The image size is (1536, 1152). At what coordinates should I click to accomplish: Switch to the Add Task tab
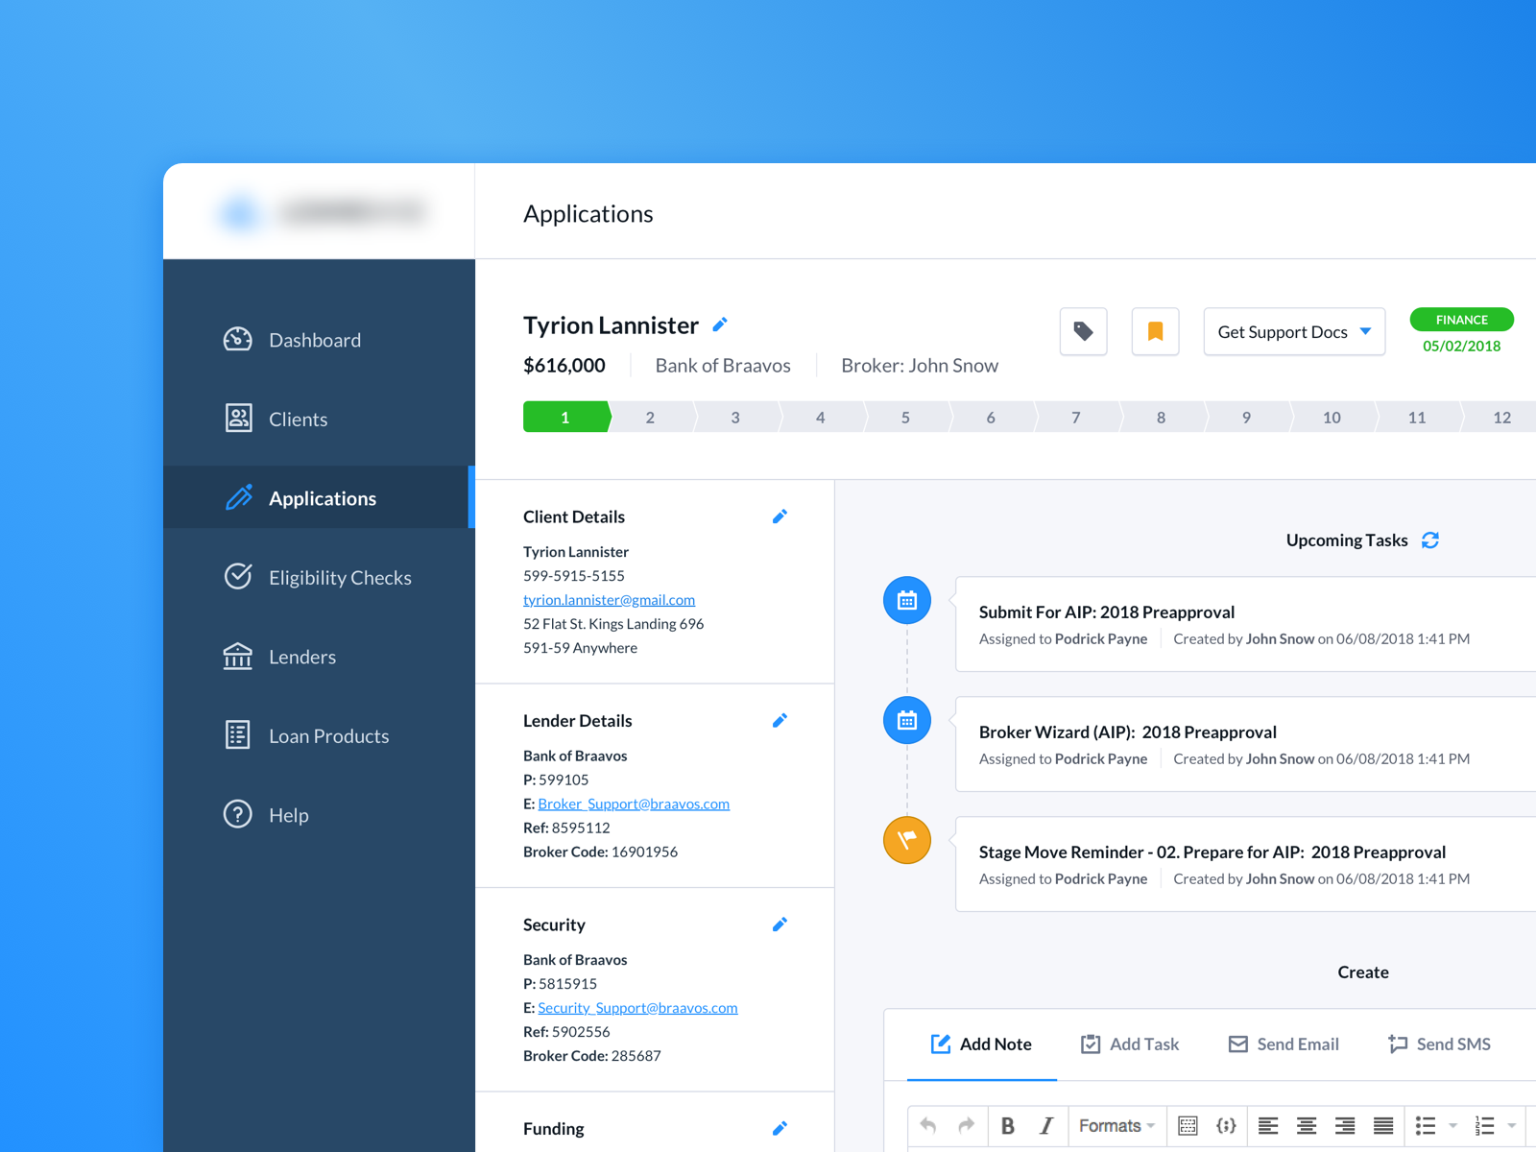(x=1130, y=1044)
